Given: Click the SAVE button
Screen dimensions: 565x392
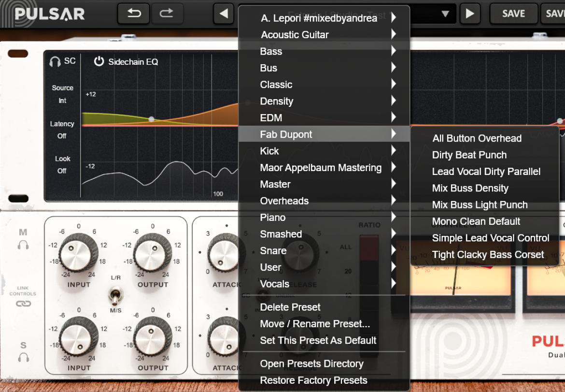Looking at the screenshot, I should (x=513, y=14).
